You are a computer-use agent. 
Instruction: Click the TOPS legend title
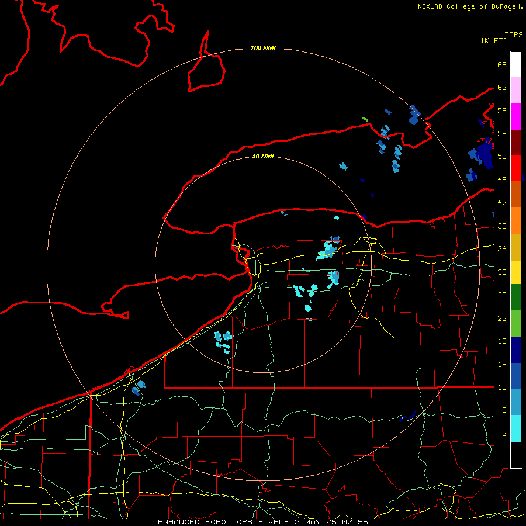coord(514,35)
